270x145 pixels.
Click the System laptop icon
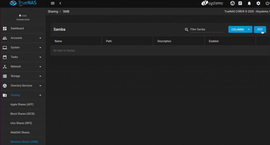coord(5,48)
